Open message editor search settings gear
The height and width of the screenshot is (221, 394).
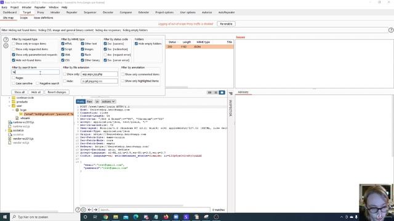pyautogui.click(x=84, y=210)
